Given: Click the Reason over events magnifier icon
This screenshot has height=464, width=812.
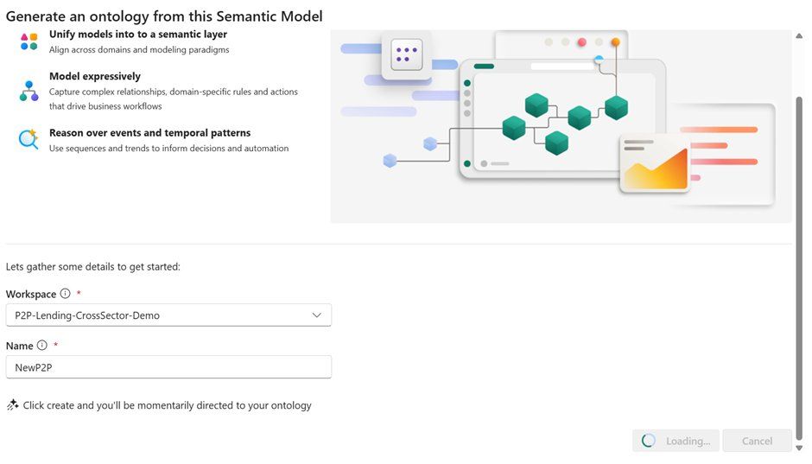Looking at the screenshot, I should [29, 140].
